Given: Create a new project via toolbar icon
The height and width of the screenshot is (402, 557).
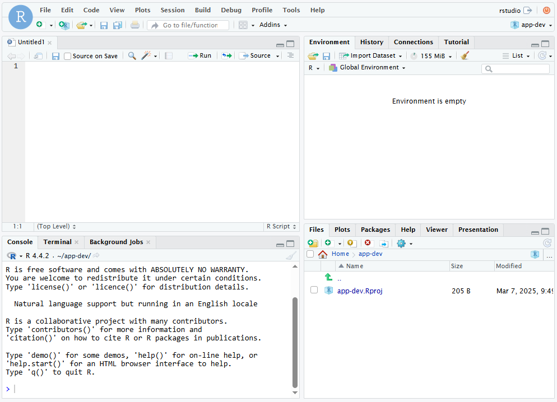Looking at the screenshot, I should pos(64,25).
